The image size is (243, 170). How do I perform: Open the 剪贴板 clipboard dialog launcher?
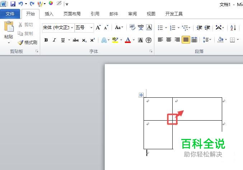[x=37, y=51]
